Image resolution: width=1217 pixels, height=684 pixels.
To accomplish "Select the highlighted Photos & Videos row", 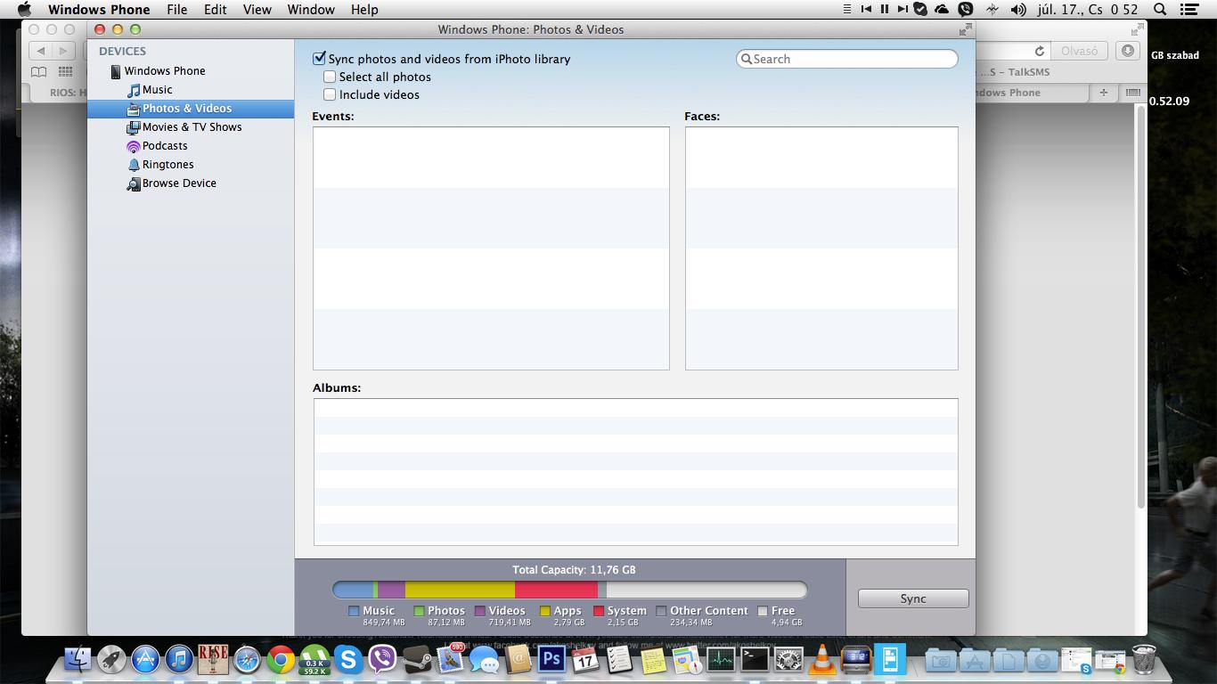I will pos(191,108).
